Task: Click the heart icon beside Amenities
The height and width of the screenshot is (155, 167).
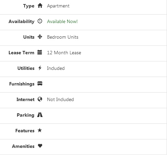Action: point(40,146)
